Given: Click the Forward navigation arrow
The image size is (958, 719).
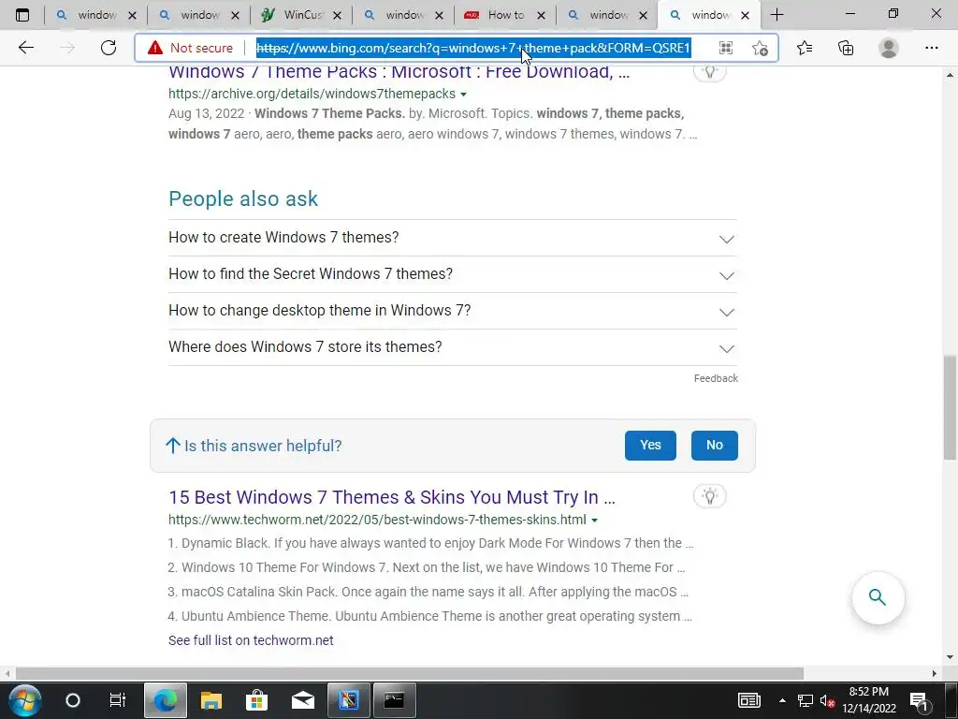Looking at the screenshot, I should click(67, 48).
